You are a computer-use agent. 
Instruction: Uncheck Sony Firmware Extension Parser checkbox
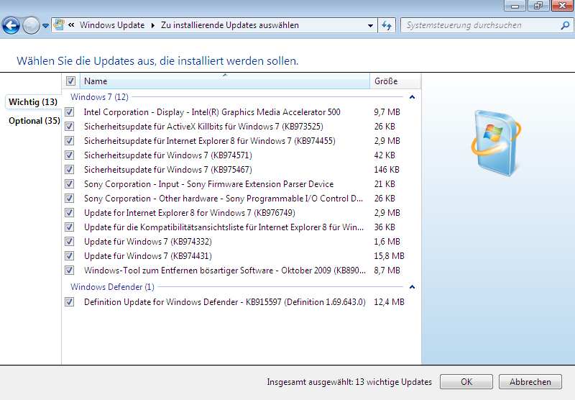pyautogui.click(x=69, y=184)
